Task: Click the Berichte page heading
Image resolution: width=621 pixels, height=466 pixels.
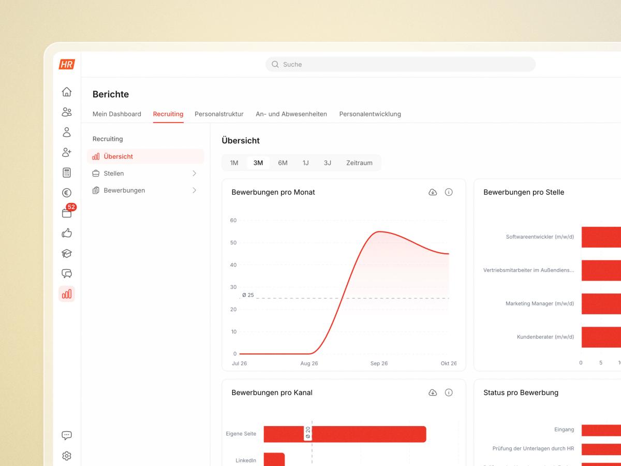Action: click(x=111, y=94)
